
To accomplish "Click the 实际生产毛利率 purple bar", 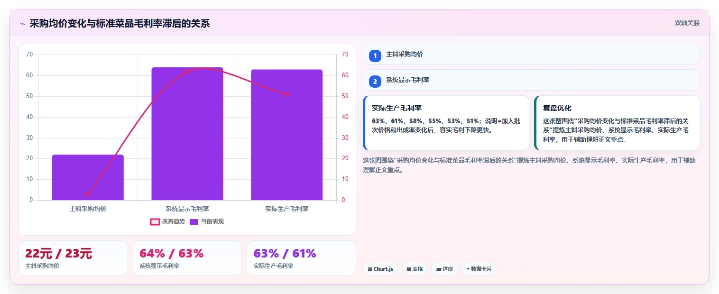I will point(287,135).
